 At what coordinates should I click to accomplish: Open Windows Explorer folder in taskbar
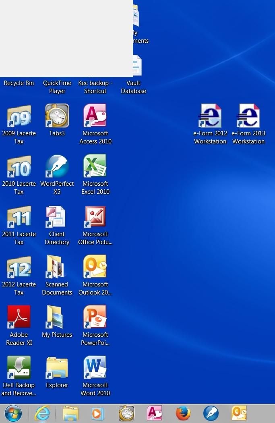70,413
